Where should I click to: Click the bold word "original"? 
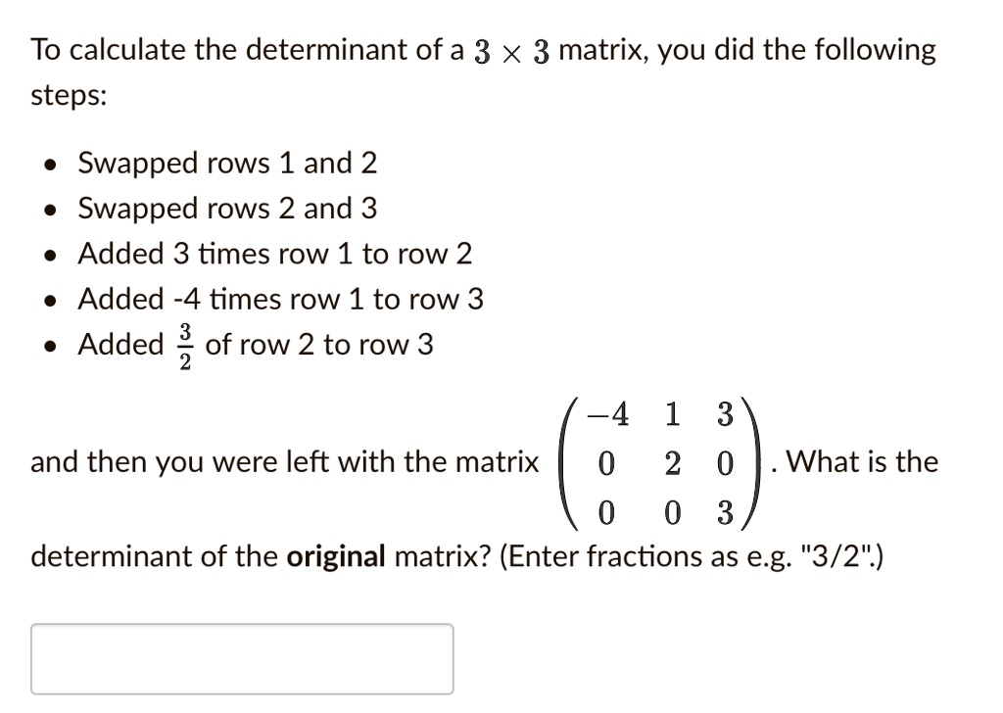coord(336,556)
